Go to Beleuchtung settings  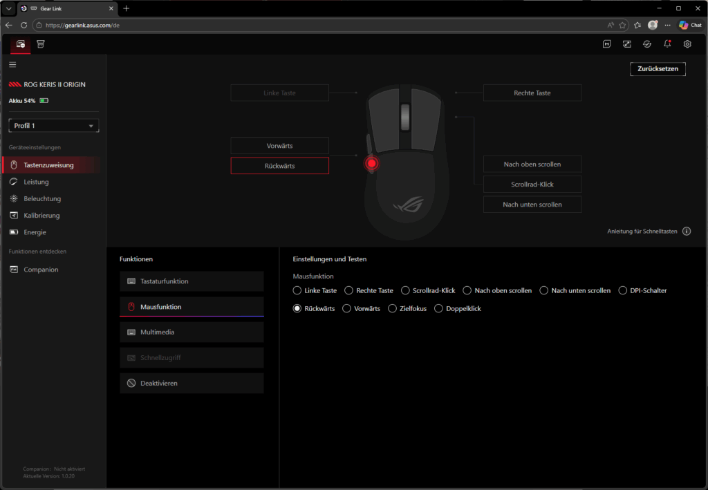[x=41, y=198]
